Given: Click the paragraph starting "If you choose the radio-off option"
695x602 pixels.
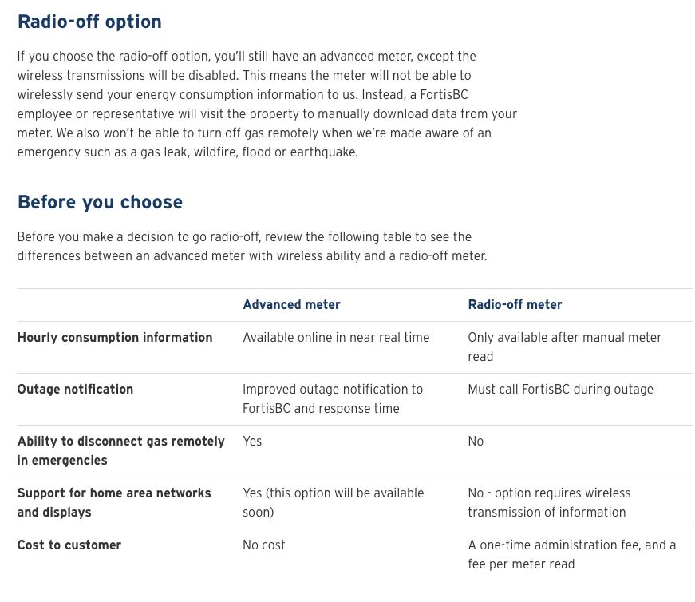Looking at the screenshot, I should pos(267,104).
